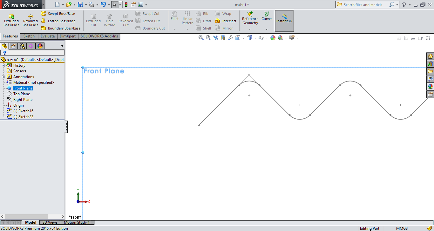Click the New document icon

(57, 4)
